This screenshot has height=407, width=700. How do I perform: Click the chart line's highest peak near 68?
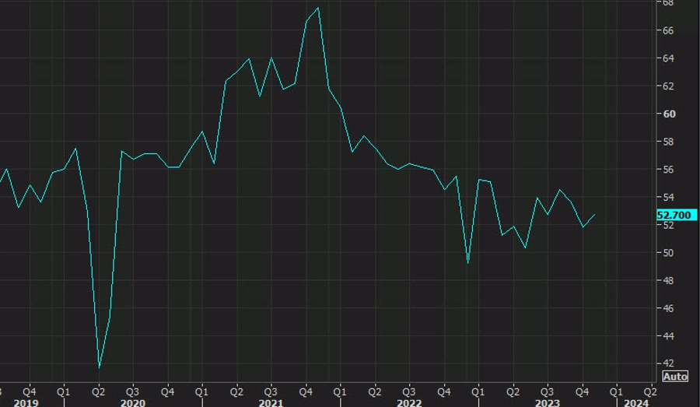coord(318,8)
